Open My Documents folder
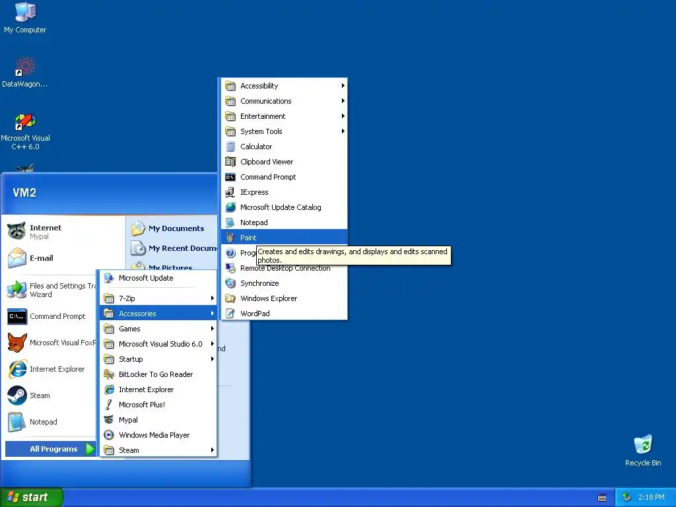Viewport: 676px width, 507px height. click(x=172, y=228)
